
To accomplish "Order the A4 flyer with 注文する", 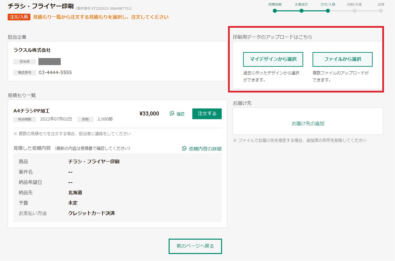I will pyautogui.click(x=207, y=113).
